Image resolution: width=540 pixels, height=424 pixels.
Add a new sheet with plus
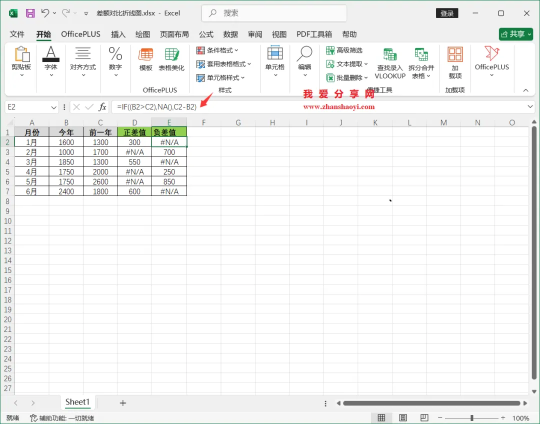click(x=123, y=402)
